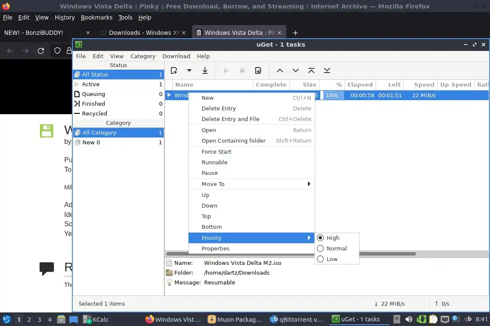Open uGet Edit menu
Image resolution: width=490 pixels, height=326 pixels.
coord(98,56)
